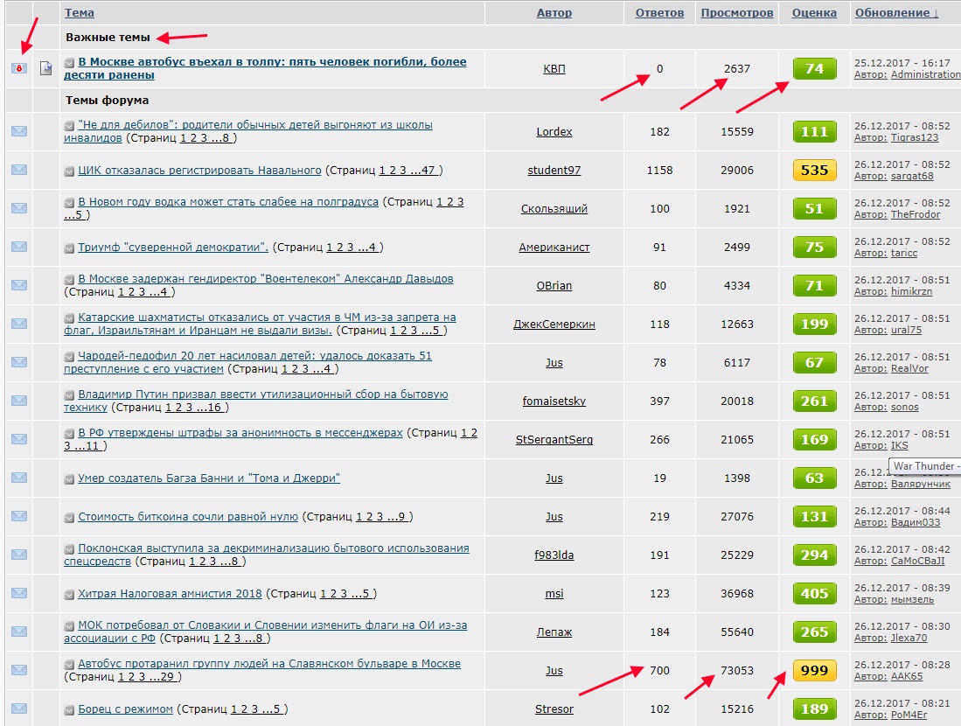The width and height of the screenshot is (961, 726).
Task: Open last poster мымзель's profile
Action: coord(912,600)
